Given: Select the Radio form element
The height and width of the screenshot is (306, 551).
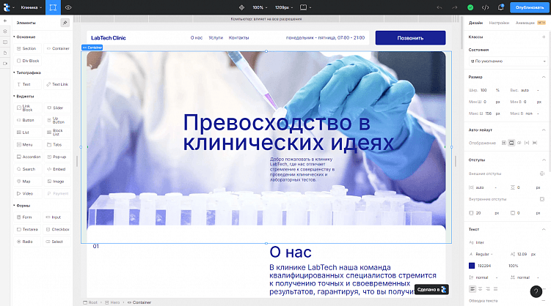Looking at the screenshot, I should pyautogui.click(x=28, y=242).
